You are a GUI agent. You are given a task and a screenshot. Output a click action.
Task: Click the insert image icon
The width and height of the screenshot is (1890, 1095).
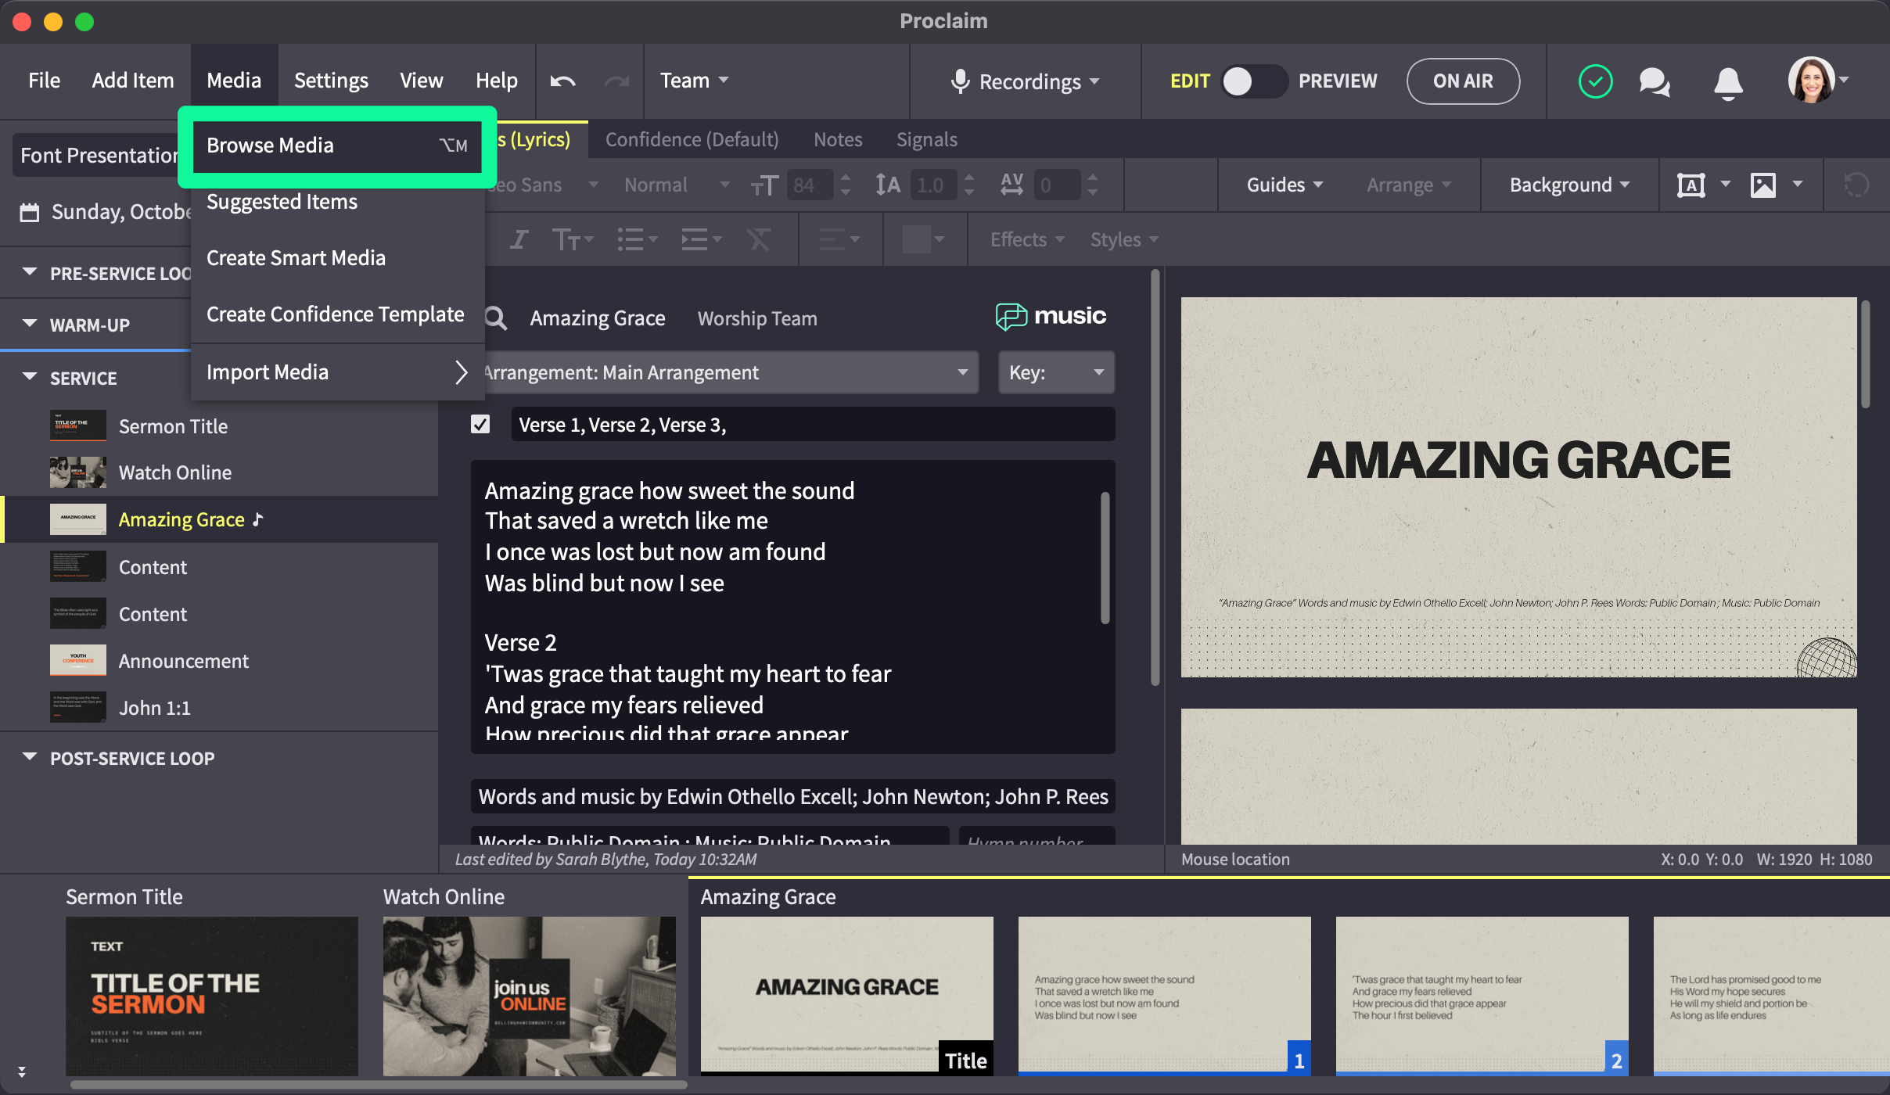tap(1762, 185)
